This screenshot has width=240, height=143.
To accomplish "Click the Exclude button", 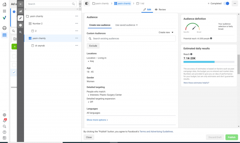I will 93,46.
